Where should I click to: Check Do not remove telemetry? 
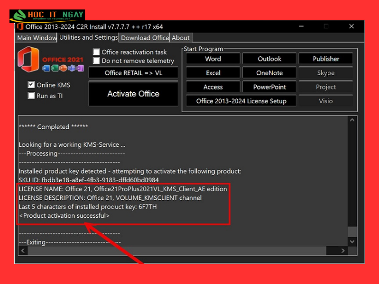click(96, 61)
